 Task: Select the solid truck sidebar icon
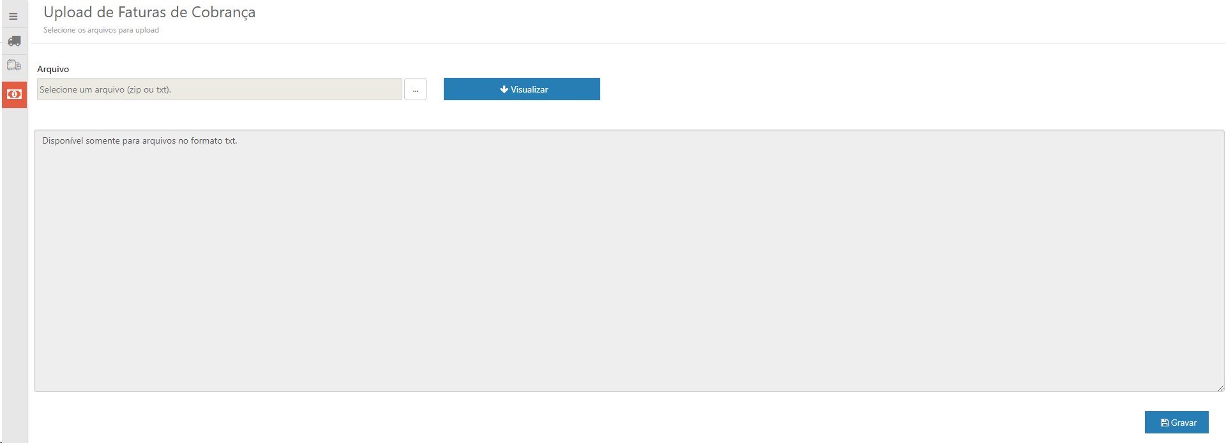click(14, 41)
